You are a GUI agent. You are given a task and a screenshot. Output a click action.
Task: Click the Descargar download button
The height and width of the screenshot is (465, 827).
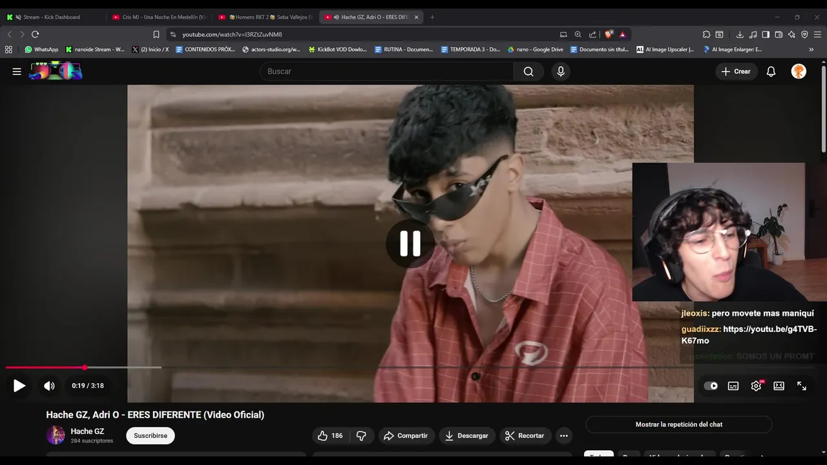point(466,436)
